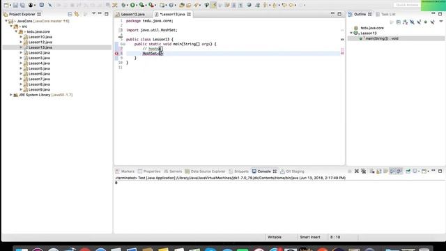Select Lesson2.java in Project Explorer
The image size is (446, 251).
39,53
